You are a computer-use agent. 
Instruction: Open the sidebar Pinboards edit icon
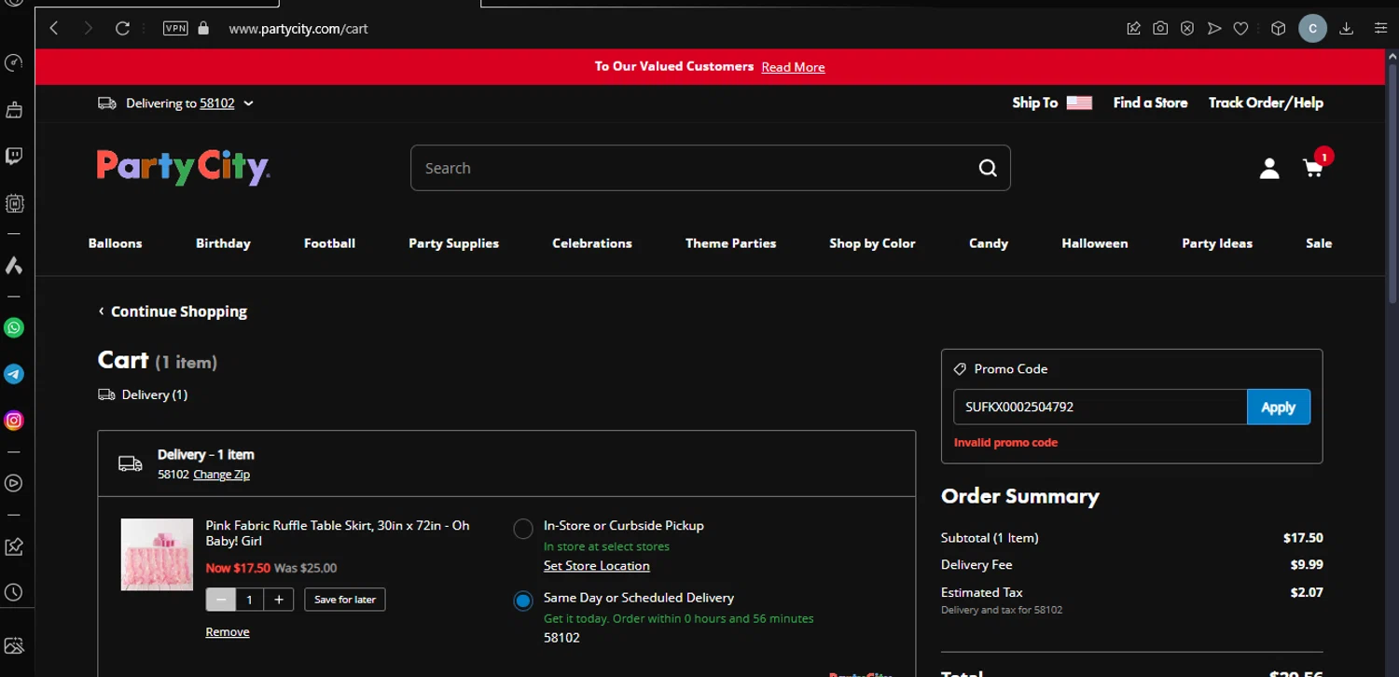(x=14, y=546)
